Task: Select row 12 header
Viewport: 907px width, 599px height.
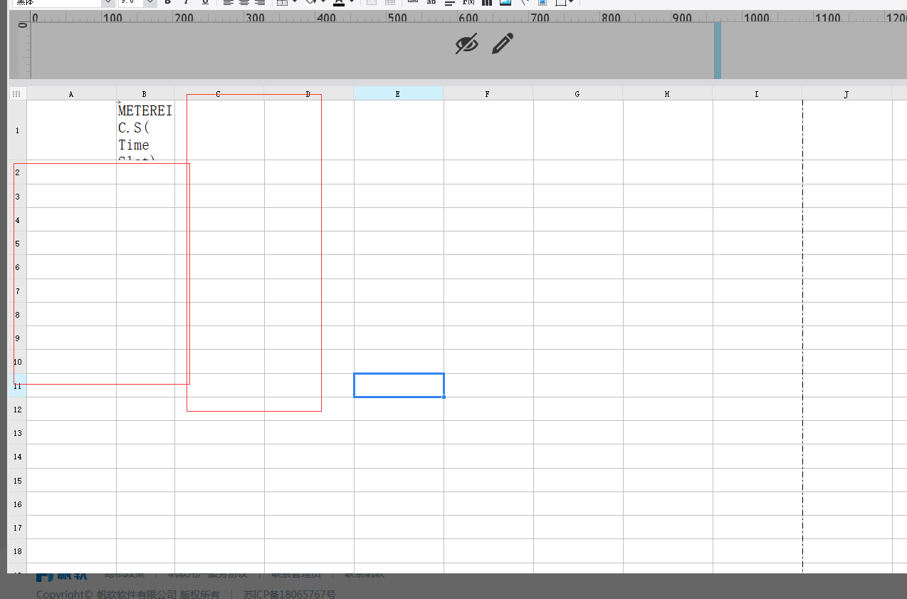Action: (17, 409)
